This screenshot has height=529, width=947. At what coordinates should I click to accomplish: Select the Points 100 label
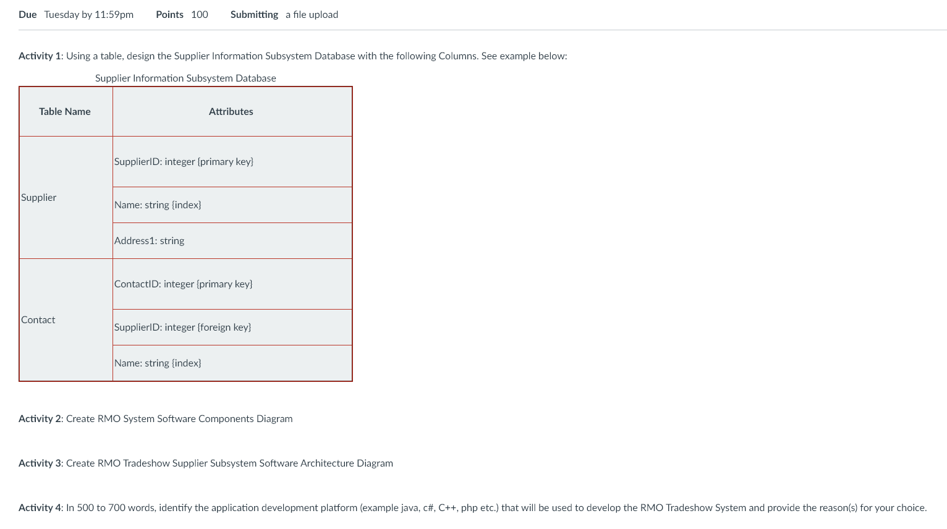[x=182, y=14]
